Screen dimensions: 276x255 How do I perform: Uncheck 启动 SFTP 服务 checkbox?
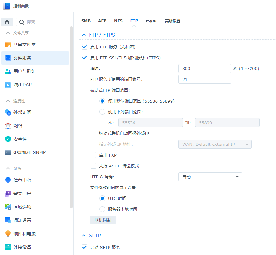tap(84, 247)
